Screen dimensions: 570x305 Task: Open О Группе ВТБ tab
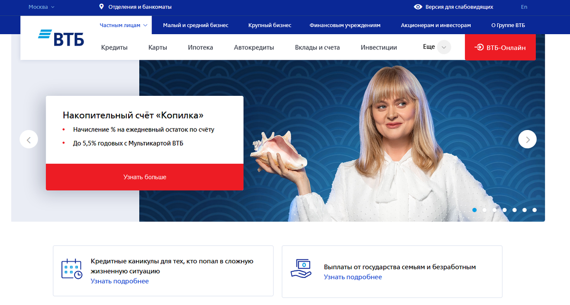tap(508, 25)
